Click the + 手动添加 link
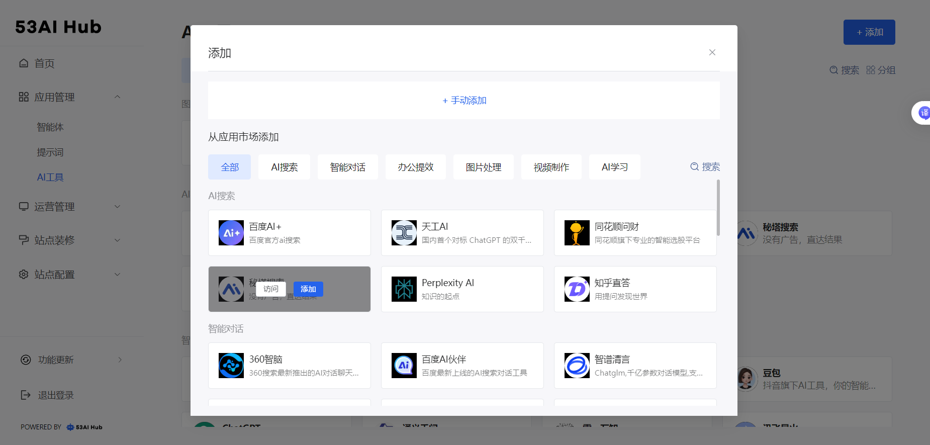 [x=464, y=101]
